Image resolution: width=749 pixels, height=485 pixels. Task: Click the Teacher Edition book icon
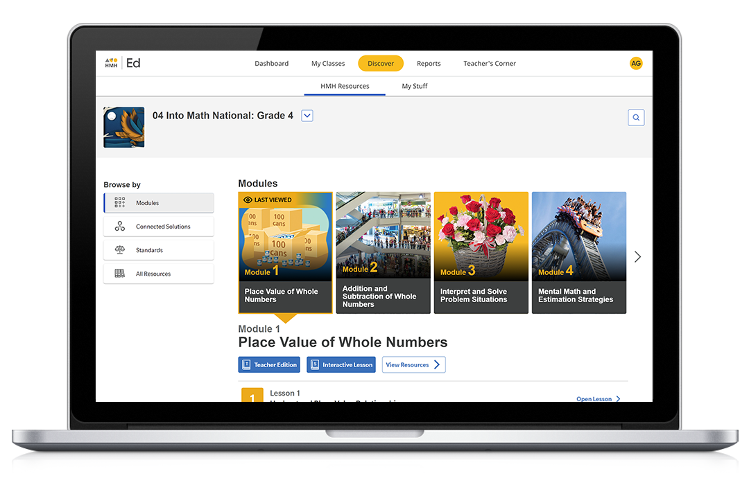tap(246, 364)
